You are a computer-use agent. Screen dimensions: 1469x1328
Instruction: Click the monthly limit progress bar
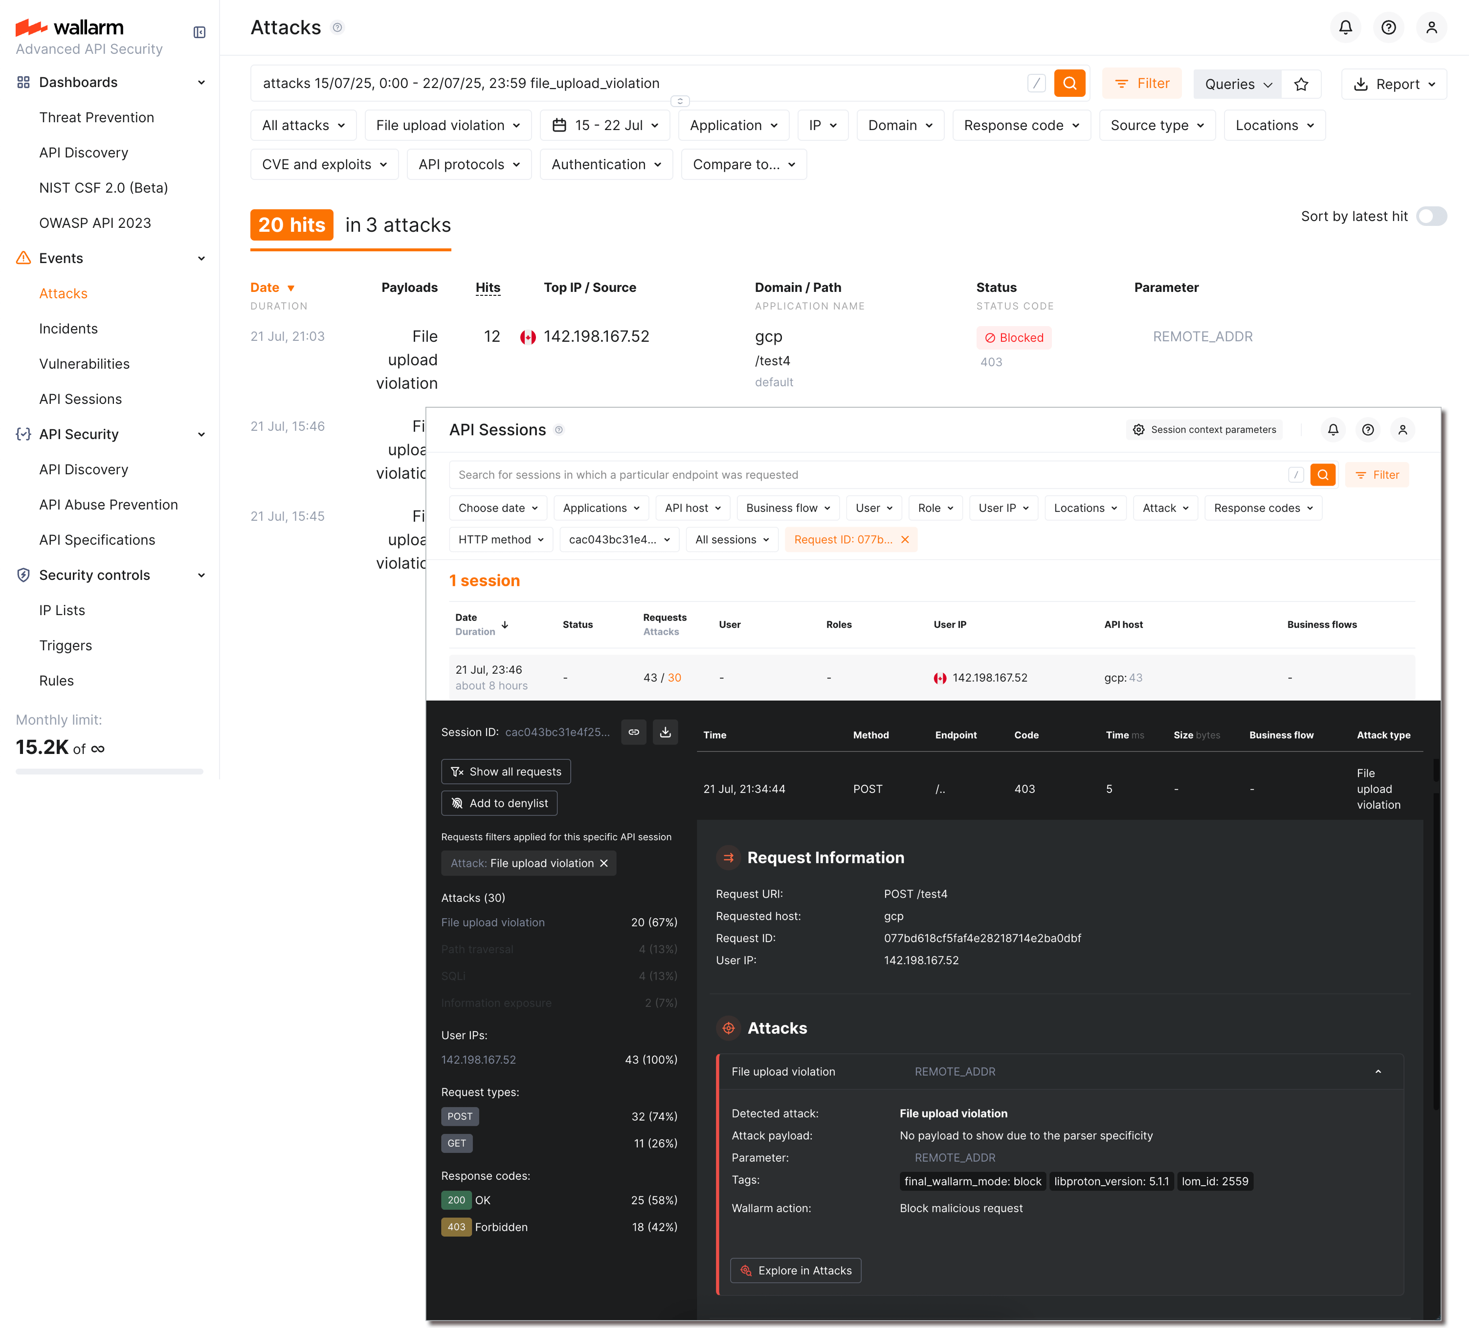tap(110, 772)
